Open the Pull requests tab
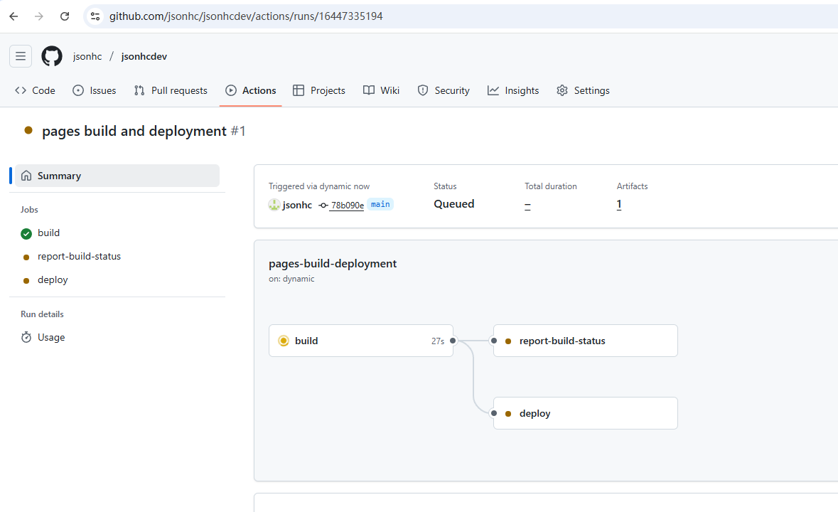Screen dimensions: 838x512 tap(171, 91)
